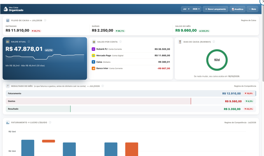Click the Faturamento → Lucro Líquido chart icon
The width and height of the screenshot is (264, 156).
pyautogui.click(x=8, y=122)
